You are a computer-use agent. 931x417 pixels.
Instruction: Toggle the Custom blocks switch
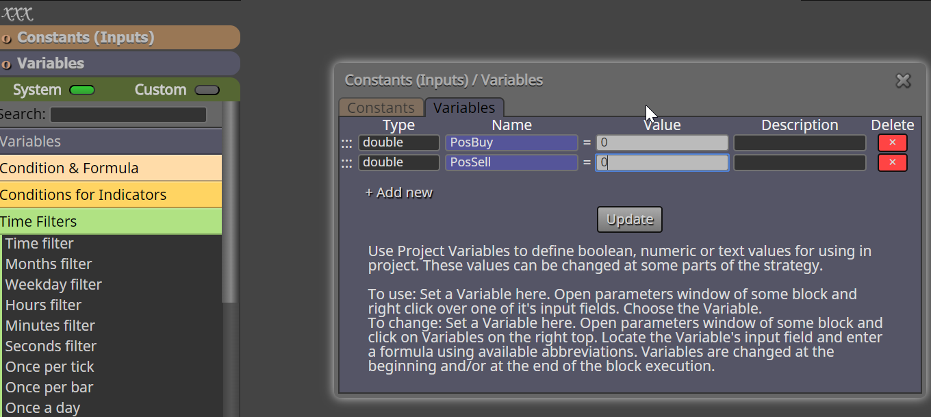(x=207, y=90)
